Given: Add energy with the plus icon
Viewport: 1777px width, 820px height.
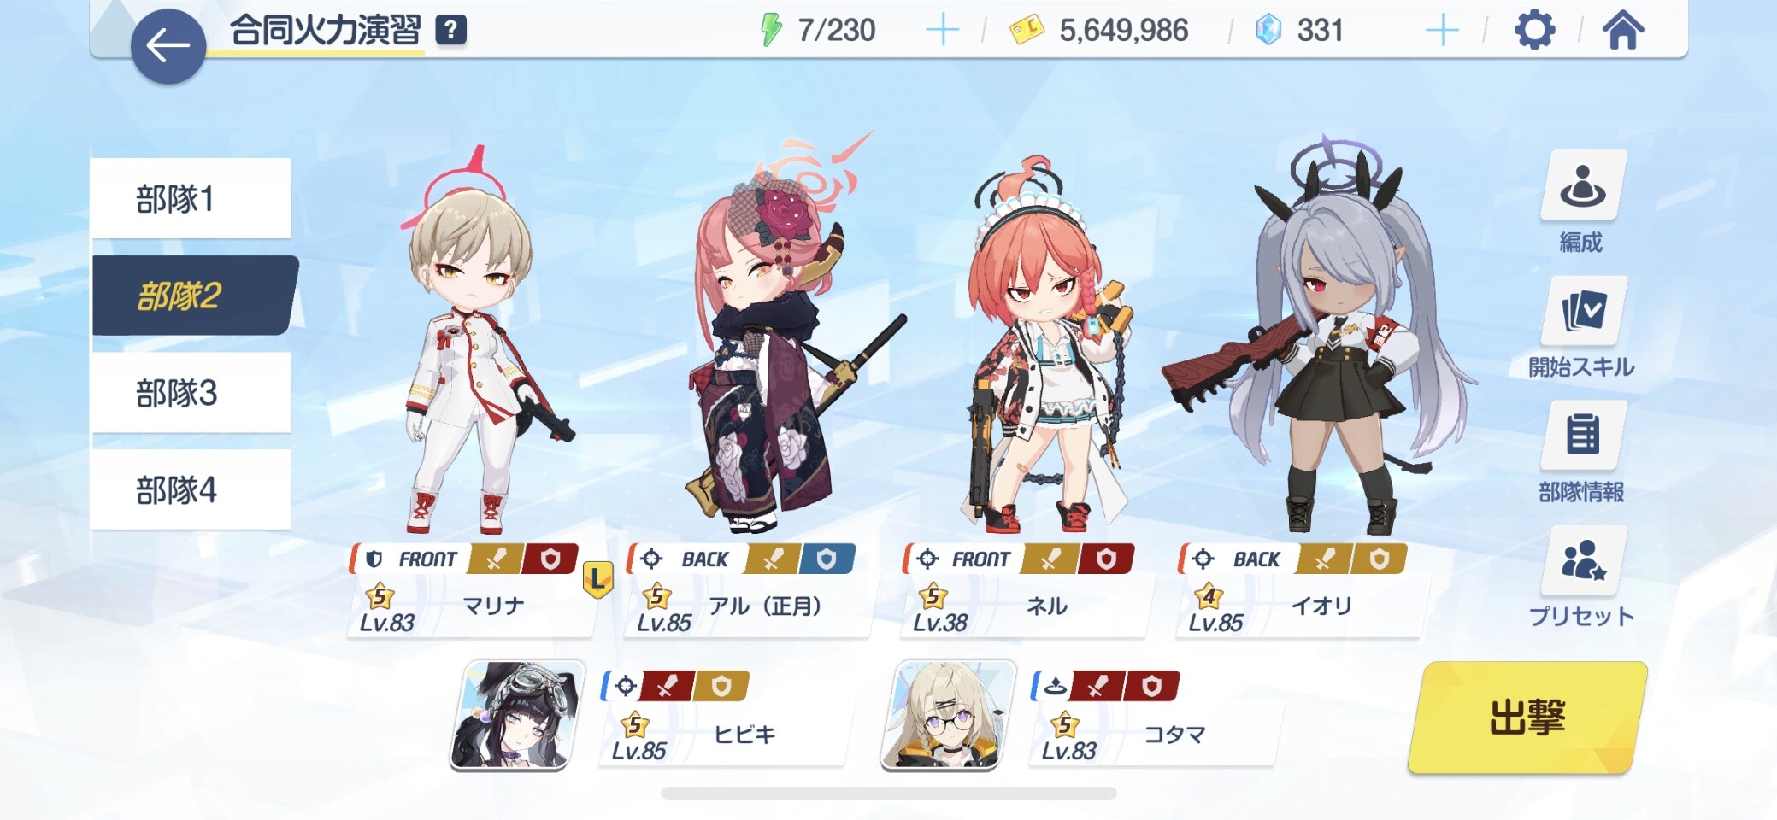Looking at the screenshot, I should (x=942, y=31).
